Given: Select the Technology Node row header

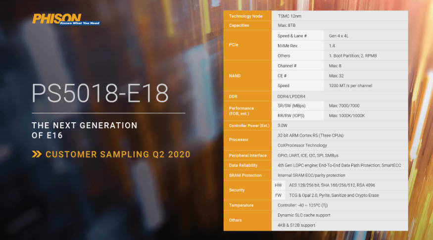Looking at the screenshot, I should [x=245, y=16].
